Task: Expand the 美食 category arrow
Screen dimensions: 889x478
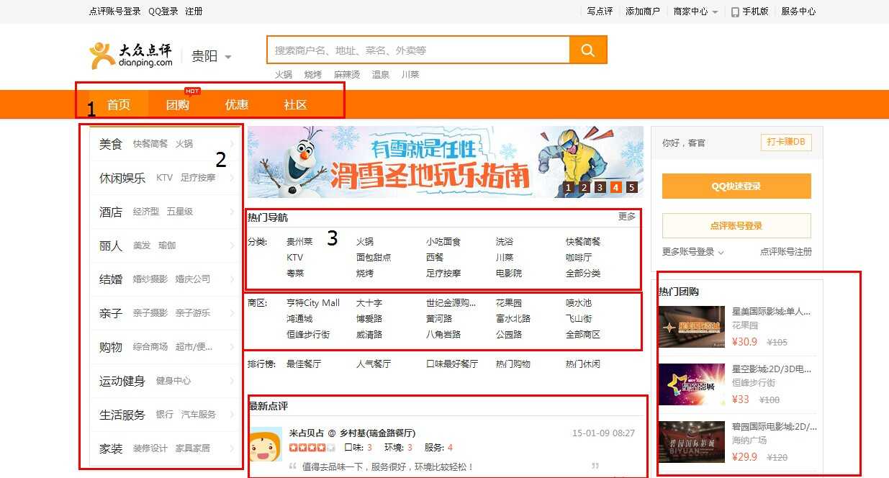Action: tap(233, 144)
